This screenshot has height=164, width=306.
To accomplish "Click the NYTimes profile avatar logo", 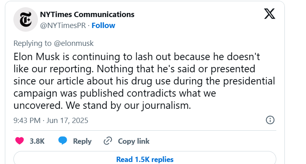I will click(x=26, y=19).
